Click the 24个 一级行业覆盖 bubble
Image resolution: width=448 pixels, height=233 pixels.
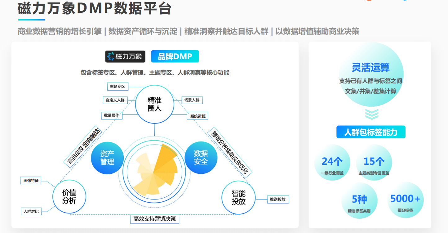[x=332, y=163]
